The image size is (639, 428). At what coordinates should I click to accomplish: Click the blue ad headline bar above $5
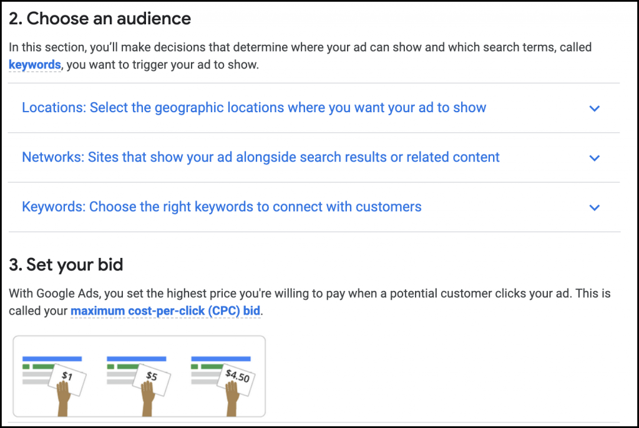(x=137, y=358)
